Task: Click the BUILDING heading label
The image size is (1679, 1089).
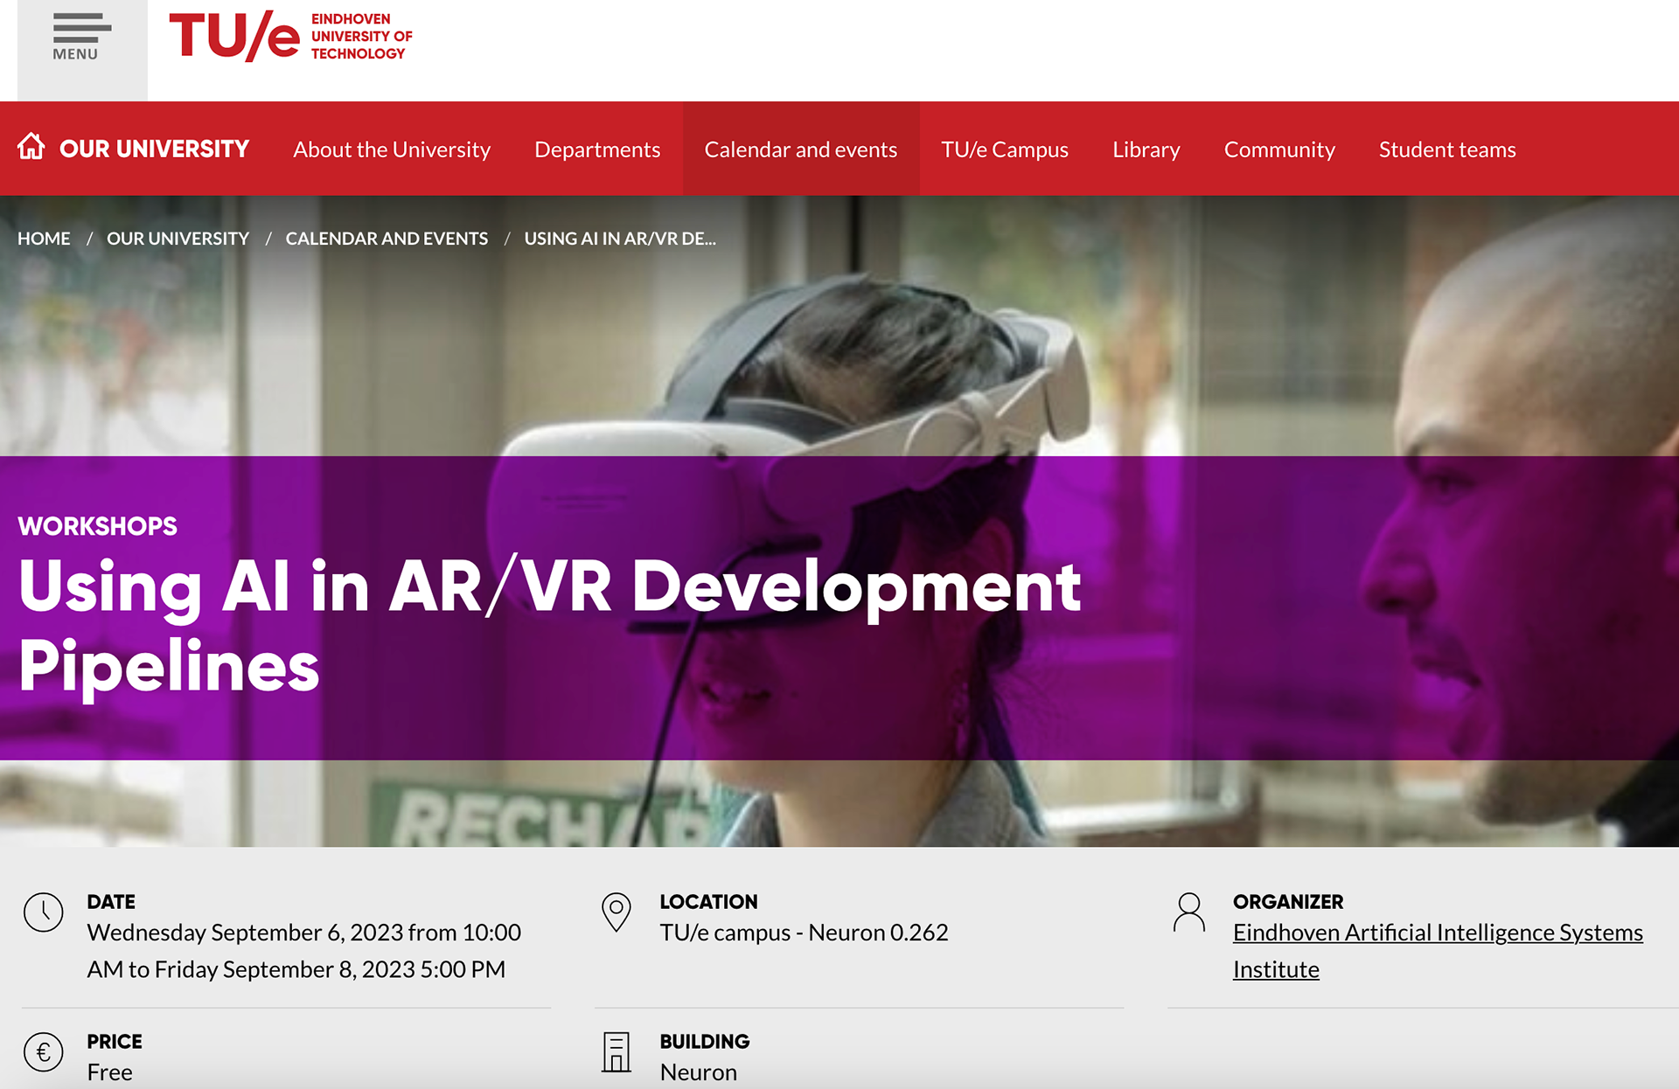Action: pos(705,1042)
